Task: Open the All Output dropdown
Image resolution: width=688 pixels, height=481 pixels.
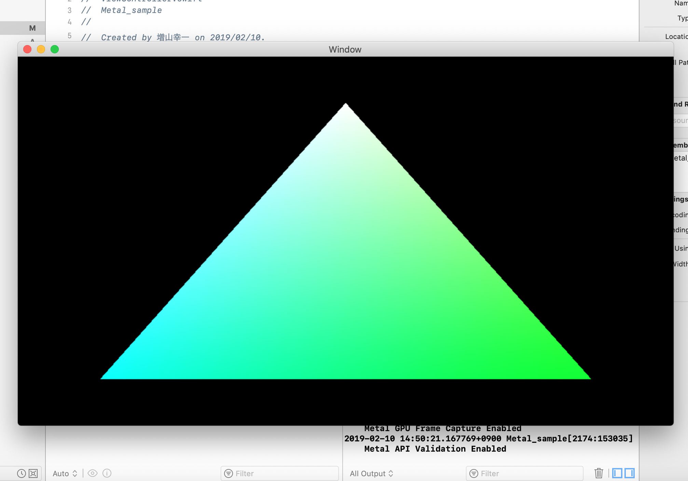Action: pyautogui.click(x=371, y=473)
